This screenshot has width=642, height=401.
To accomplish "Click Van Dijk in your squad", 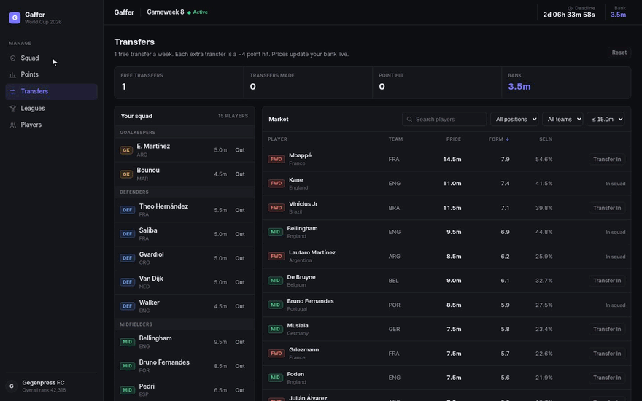I will 151,279.
